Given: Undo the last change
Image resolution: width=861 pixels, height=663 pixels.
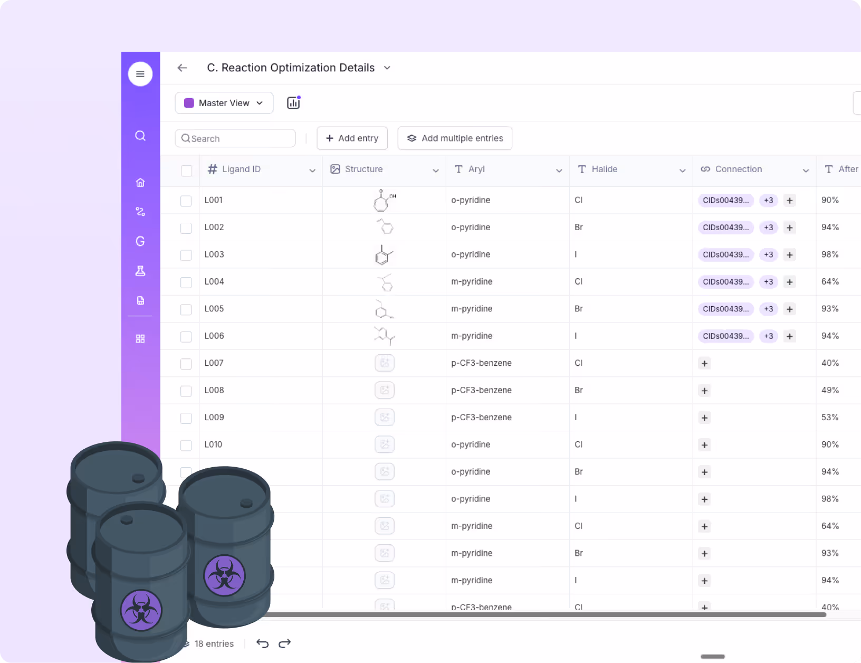Looking at the screenshot, I should (x=262, y=643).
